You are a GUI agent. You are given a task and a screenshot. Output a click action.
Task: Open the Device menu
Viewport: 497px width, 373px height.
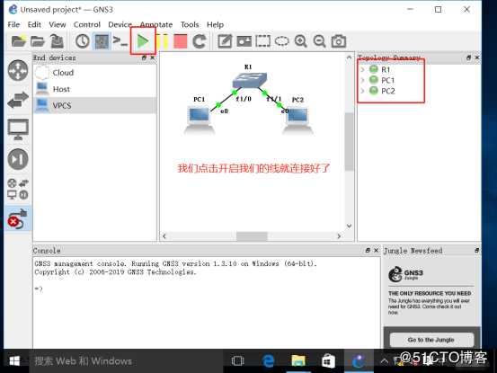tap(120, 25)
